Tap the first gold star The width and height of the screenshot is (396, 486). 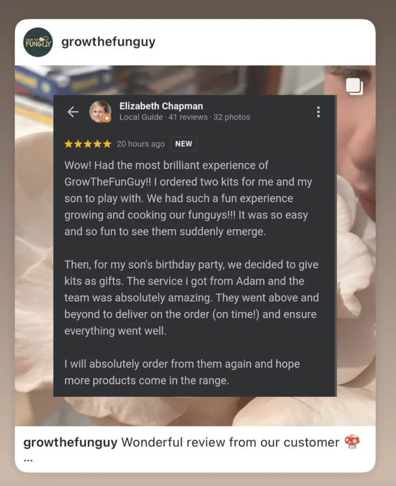pos(69,144)
